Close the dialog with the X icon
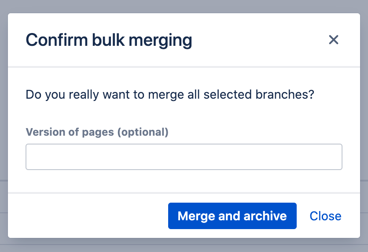 334,40
